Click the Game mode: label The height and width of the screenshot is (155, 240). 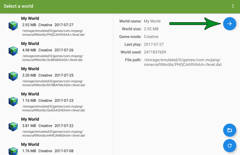click(130, 37)
